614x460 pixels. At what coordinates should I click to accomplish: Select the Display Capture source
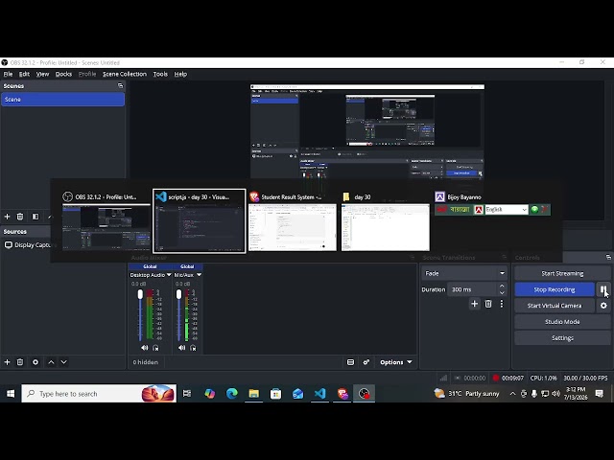28,245
